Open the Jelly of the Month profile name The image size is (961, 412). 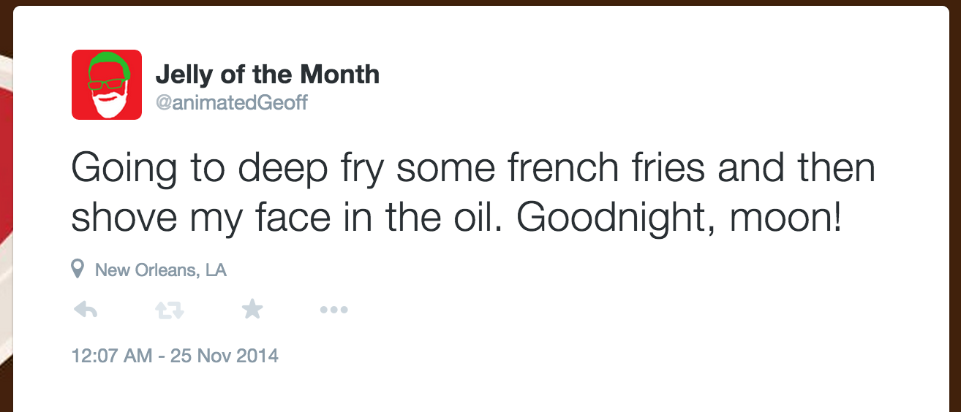click(267, 74)
